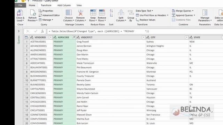223x125 pixels.
Task: Click the fx insert step icon
Action: pos(43,31)
